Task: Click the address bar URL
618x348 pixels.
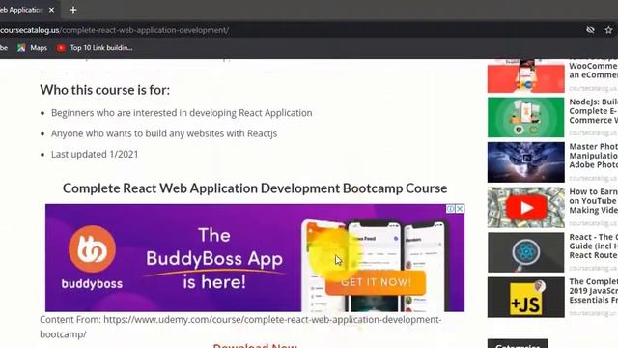Action: pos(114,30)
